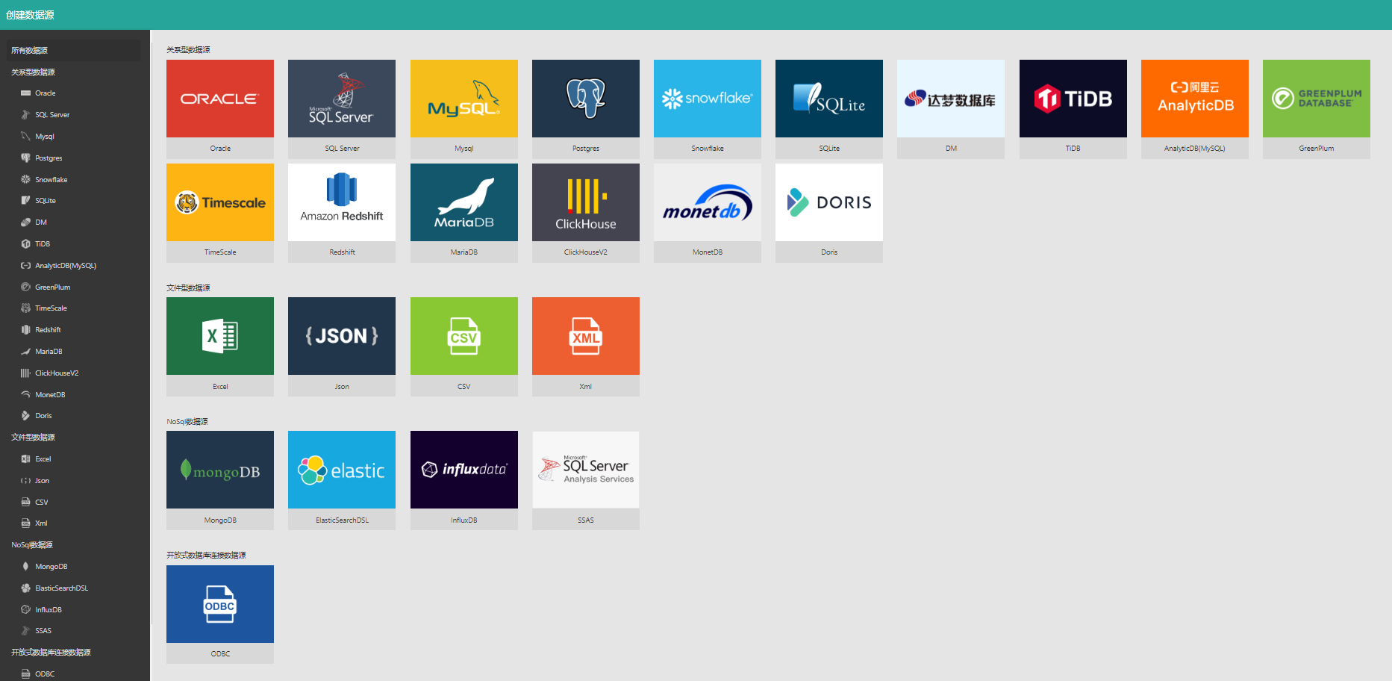The image size is (1392, 681).
Task: Choose the Timescale tiger tile
Action: (x=220, y=213)
